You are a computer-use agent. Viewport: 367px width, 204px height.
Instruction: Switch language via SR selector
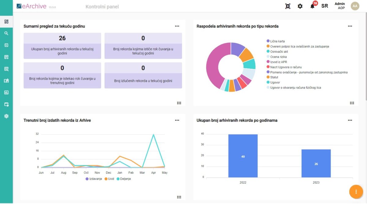pos(324,6)
